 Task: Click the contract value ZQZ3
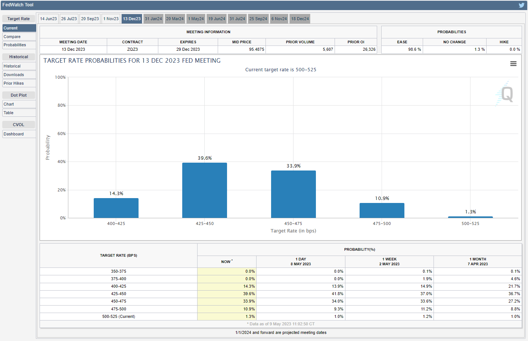click(x=133, y=49)
